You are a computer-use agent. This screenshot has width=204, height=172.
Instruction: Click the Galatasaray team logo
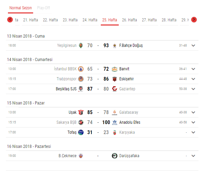(115, 112)
